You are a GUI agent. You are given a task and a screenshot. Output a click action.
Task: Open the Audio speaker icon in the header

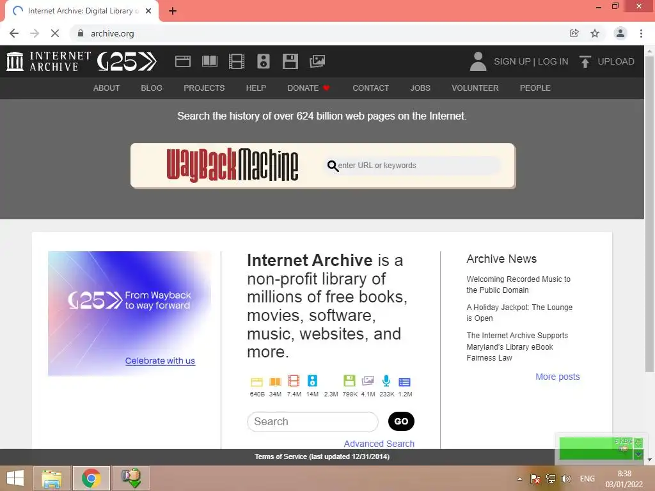point(263,61)
